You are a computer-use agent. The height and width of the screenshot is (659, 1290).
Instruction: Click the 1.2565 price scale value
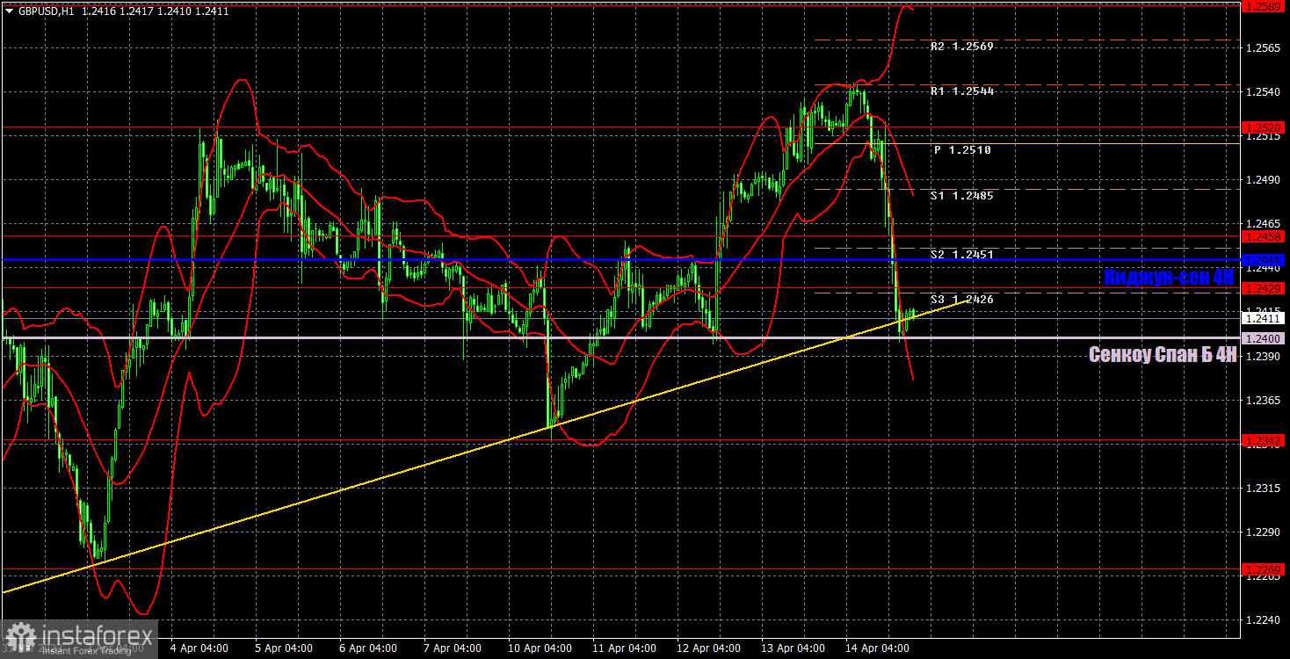(x=1265, y=48)
